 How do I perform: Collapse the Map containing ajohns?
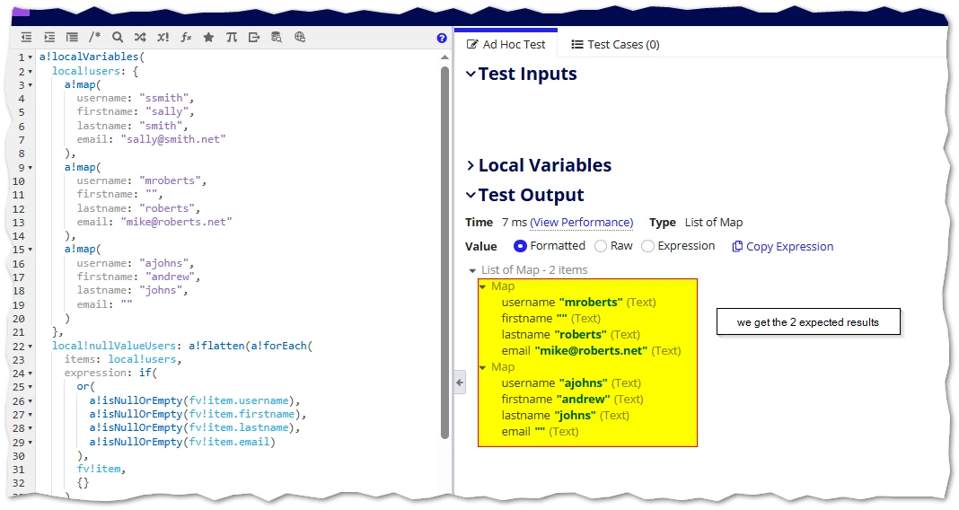click(483, 367)
